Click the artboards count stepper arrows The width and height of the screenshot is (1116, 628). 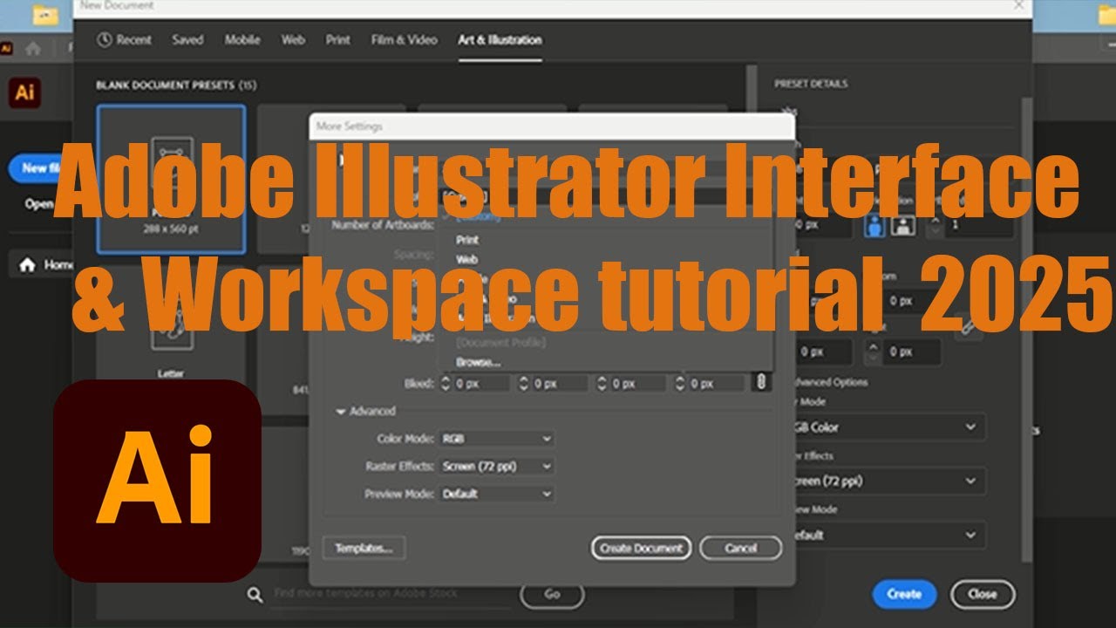(936, 225)
